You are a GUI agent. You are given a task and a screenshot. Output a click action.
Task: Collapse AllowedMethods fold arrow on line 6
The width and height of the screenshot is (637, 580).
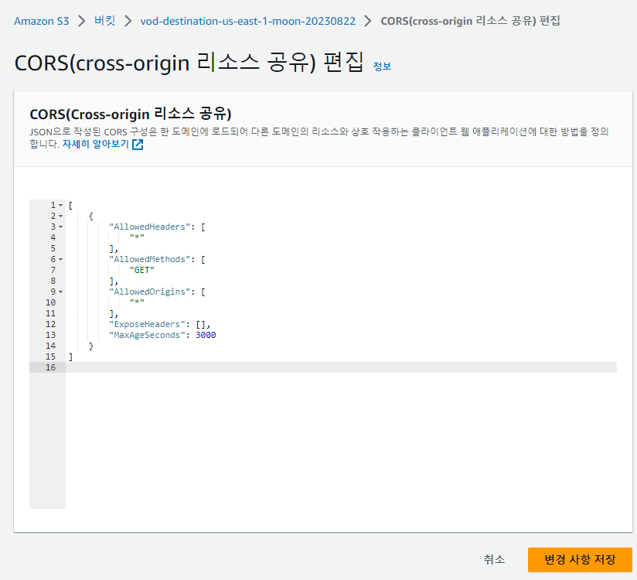coord(60,259)
